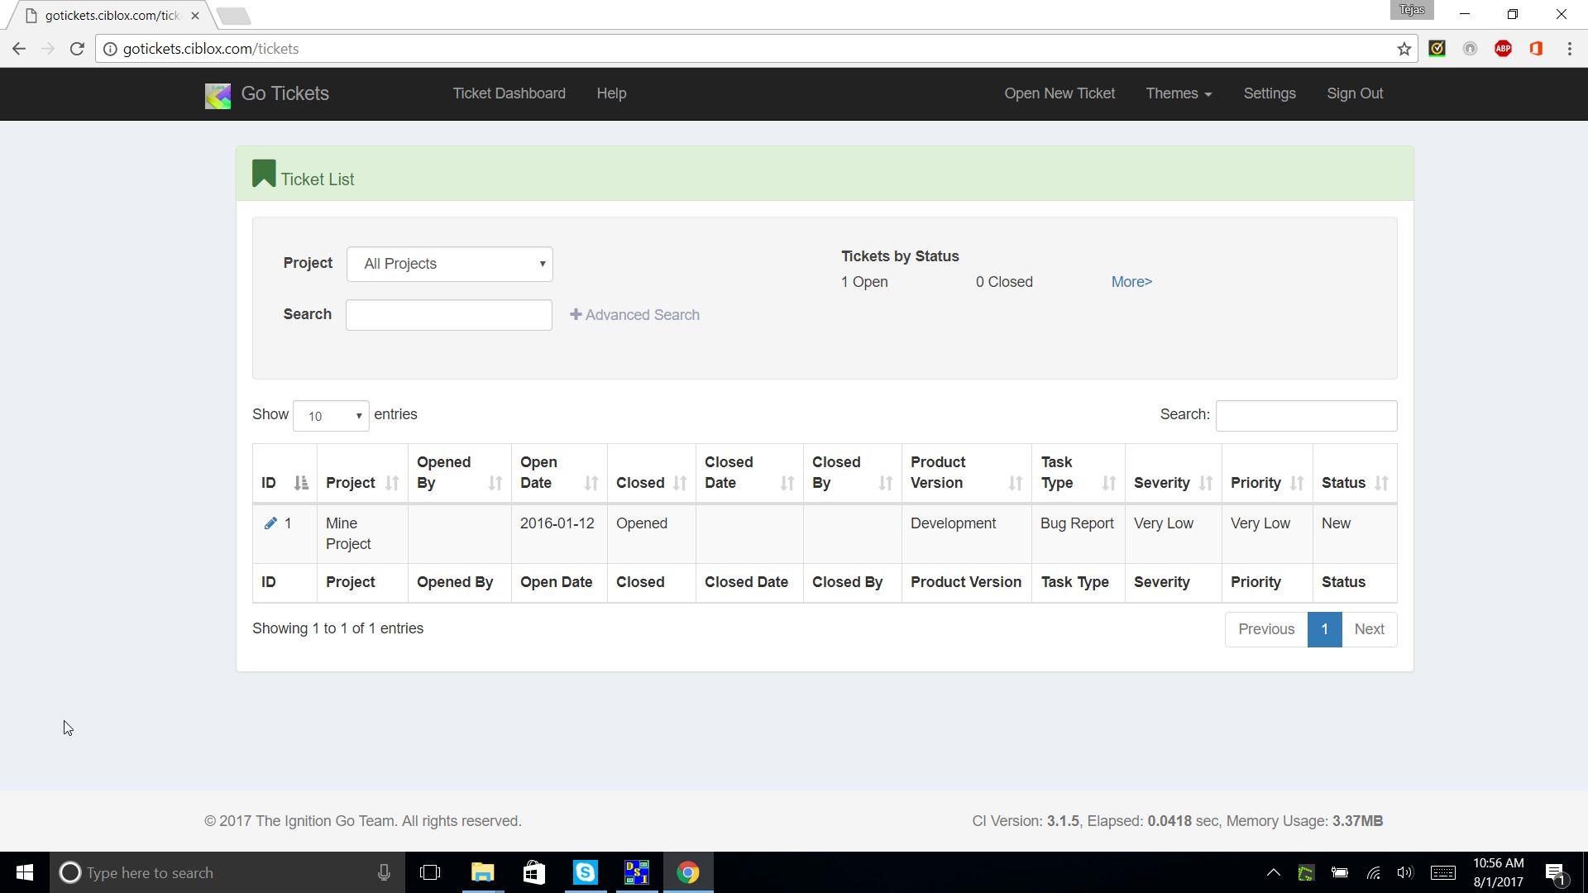The image size is (1588, 893).
Task: Click the Adblock Plus extension icon
Action: pos(1503,49)
